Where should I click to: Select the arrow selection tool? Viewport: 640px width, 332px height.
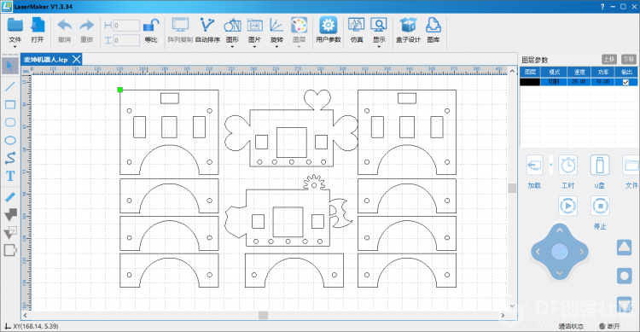point(10,67)
